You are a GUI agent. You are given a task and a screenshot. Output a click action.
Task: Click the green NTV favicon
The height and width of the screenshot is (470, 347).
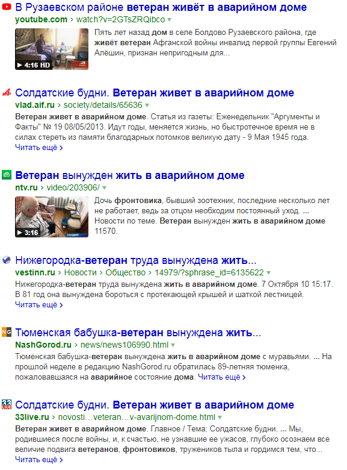[7, 175]
